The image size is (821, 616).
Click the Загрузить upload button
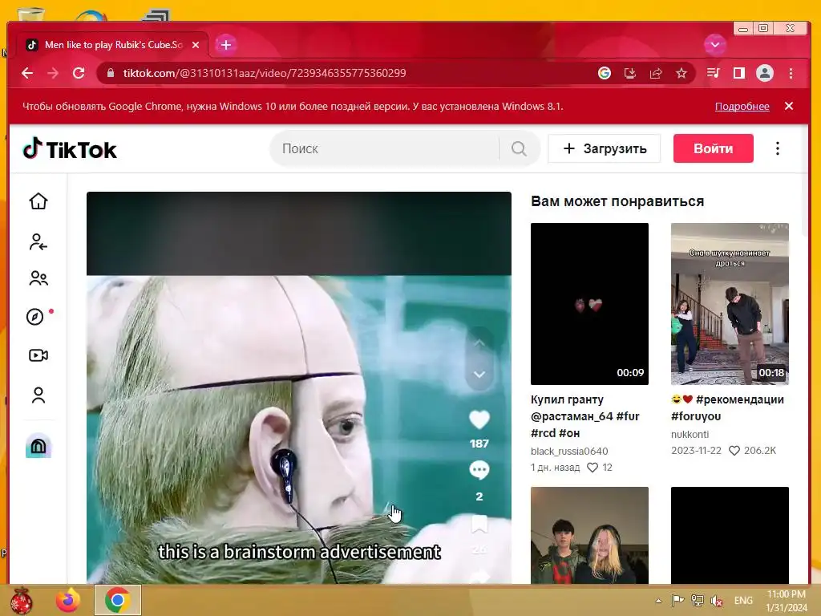click(x=605, y=148)
